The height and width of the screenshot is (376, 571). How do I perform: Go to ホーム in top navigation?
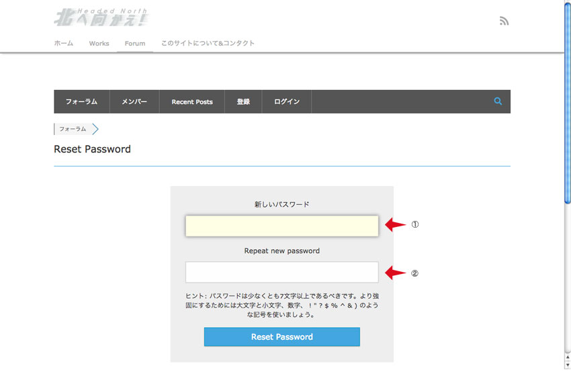coord(64,44)
